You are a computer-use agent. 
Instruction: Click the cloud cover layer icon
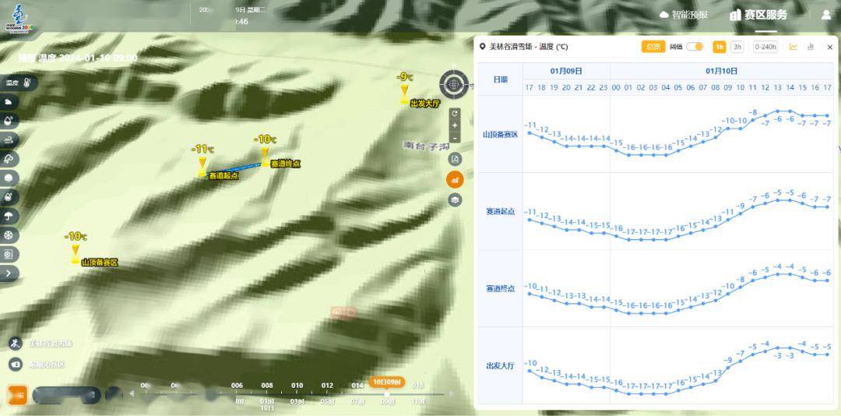(9, 102)
